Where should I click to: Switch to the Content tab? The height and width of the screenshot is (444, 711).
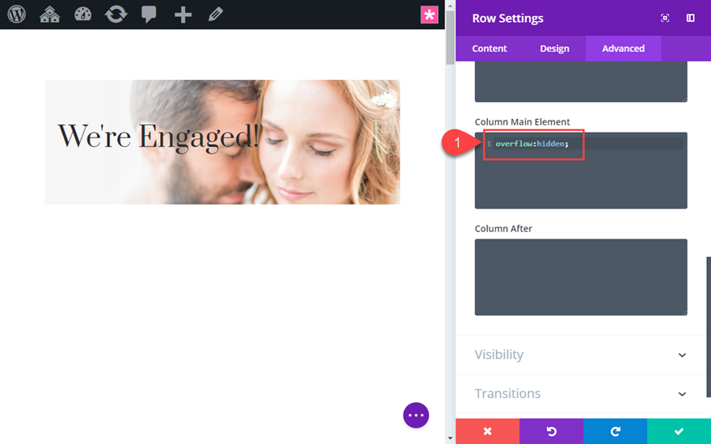tap(490, 49)
